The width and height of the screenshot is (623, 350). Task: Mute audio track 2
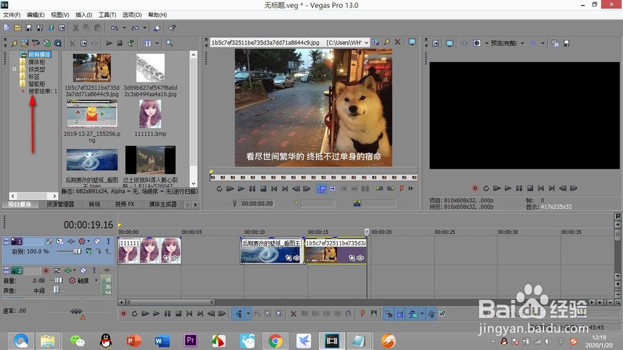83,270
